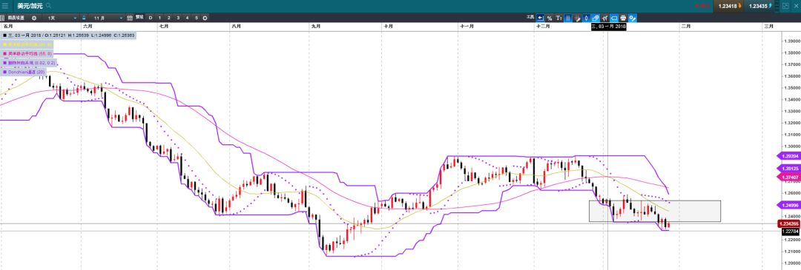
Task: Click the window layout grid icon
Action: 785,6
